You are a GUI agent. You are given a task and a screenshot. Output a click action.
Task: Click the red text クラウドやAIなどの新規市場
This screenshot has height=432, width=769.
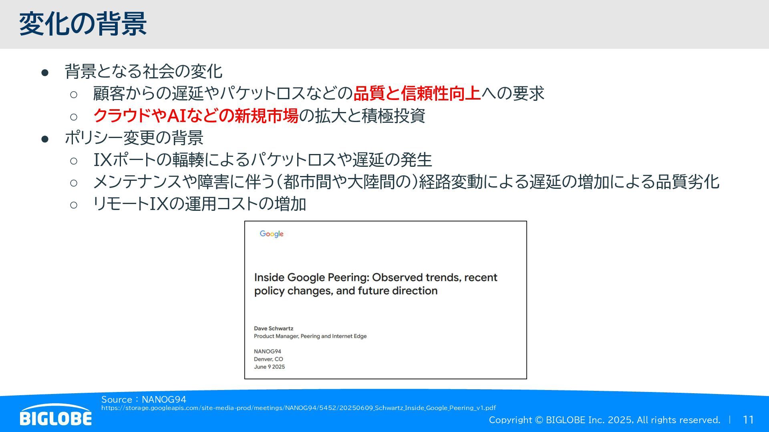(196, 116)
